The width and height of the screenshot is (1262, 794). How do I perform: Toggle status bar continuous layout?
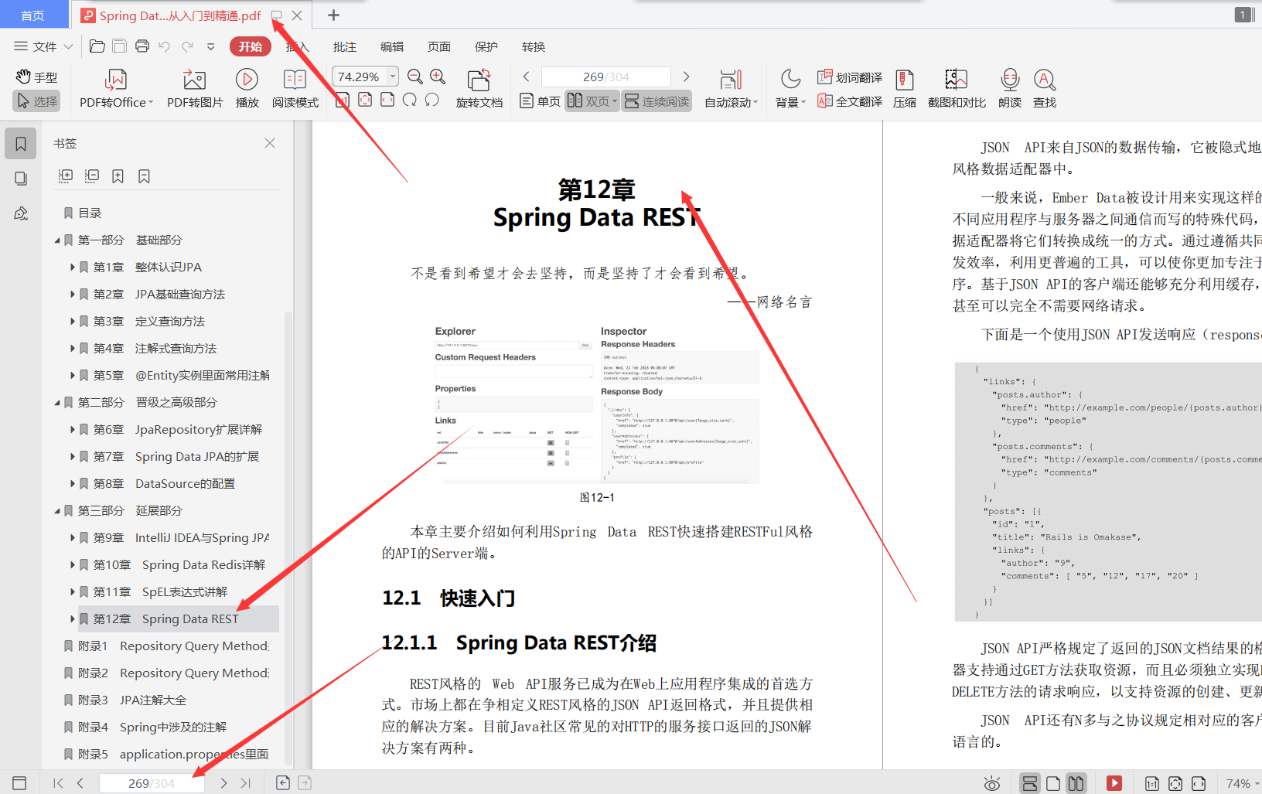click(x=1030, y=783)
